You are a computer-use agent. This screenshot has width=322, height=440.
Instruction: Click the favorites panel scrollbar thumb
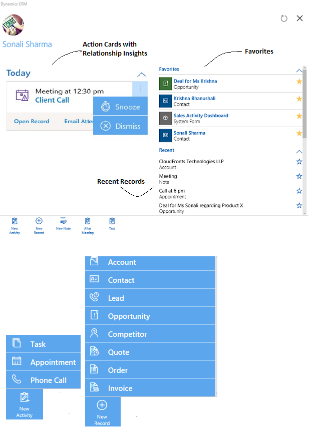(x=304, y=104)
